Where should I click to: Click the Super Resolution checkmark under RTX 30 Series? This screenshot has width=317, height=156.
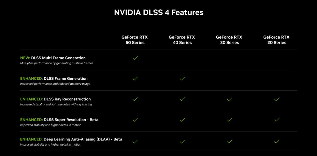(230, 120)
